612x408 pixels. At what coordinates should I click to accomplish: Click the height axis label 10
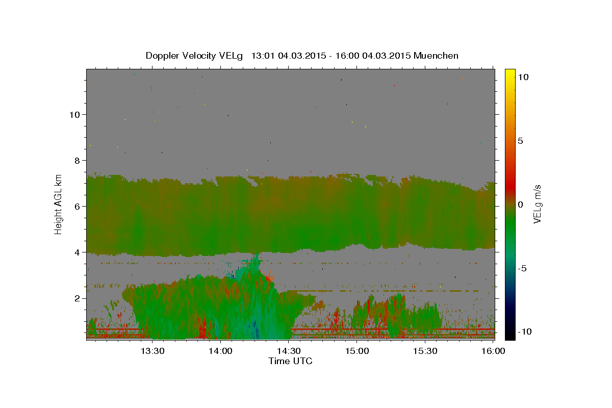(74, 114)
